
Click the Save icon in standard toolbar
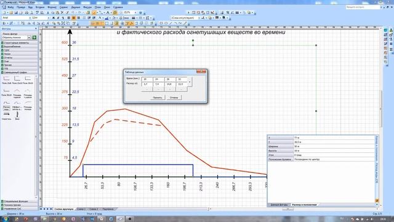pyautogui.click(x=16, y=12)
